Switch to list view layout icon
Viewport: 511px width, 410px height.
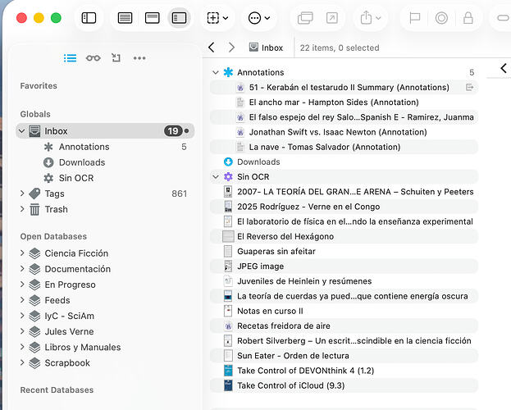[125, 18]
